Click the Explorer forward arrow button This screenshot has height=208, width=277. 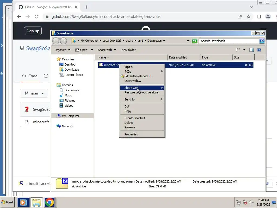click(x=63, y=41)
